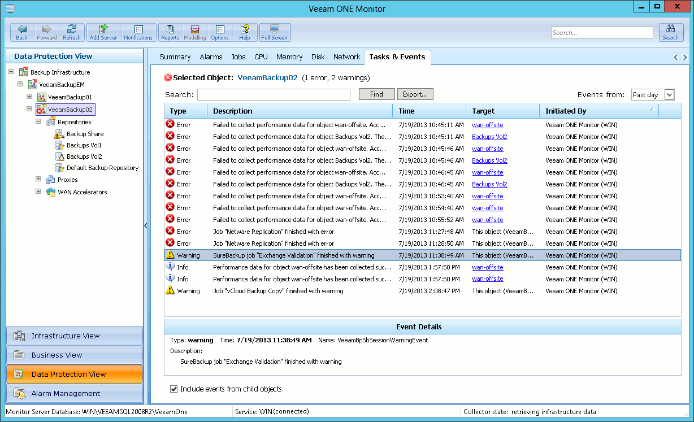Open the Add Server wizard
The image size is (694, 422).
tap(103, 32)
